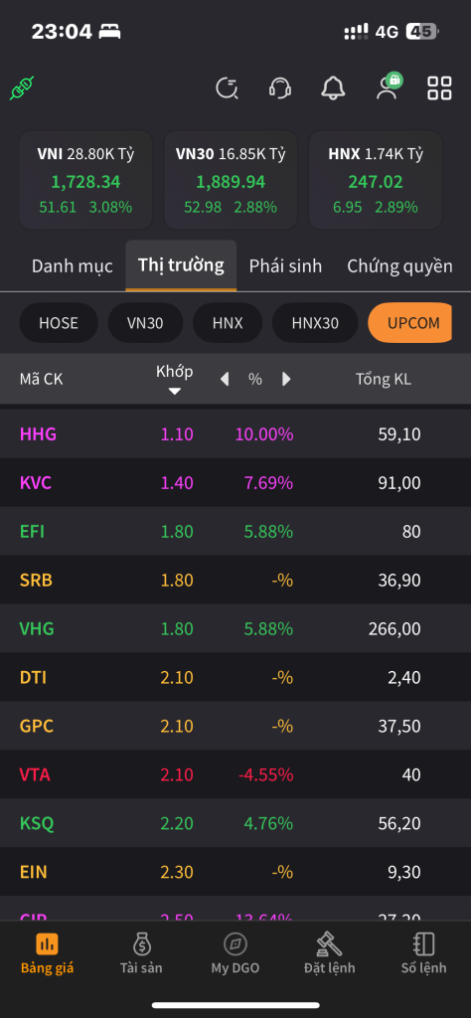The image size is (471, 1018).
Task: Select the HNX30 filter chip
Action: [x=315, y=323]
